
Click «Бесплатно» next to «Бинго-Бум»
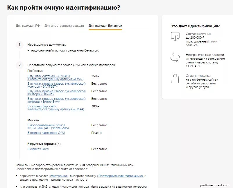99,99
